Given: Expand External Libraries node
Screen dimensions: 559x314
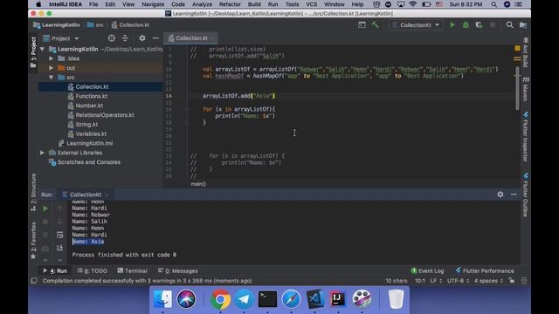Looking at the screenshot, I should pyautogui.click(x=43, y=153).
